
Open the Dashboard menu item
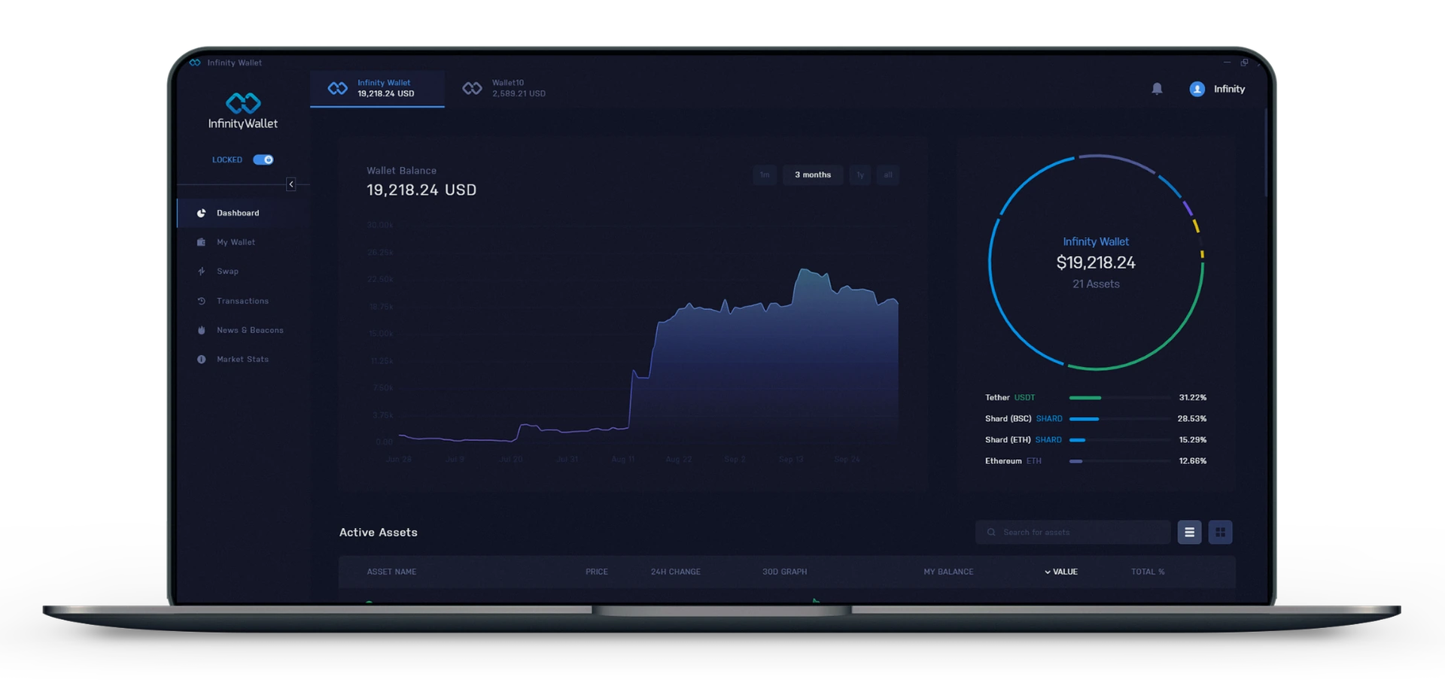[x=243, y=213]
